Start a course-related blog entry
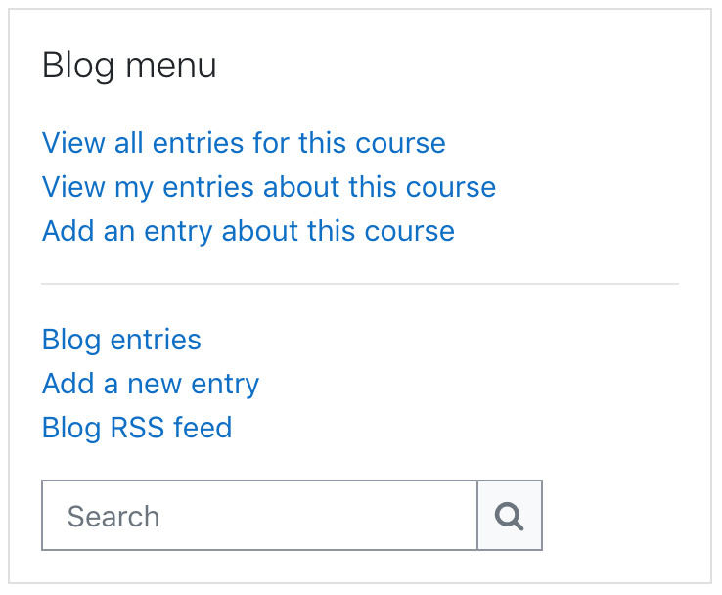 pos(248,231)
